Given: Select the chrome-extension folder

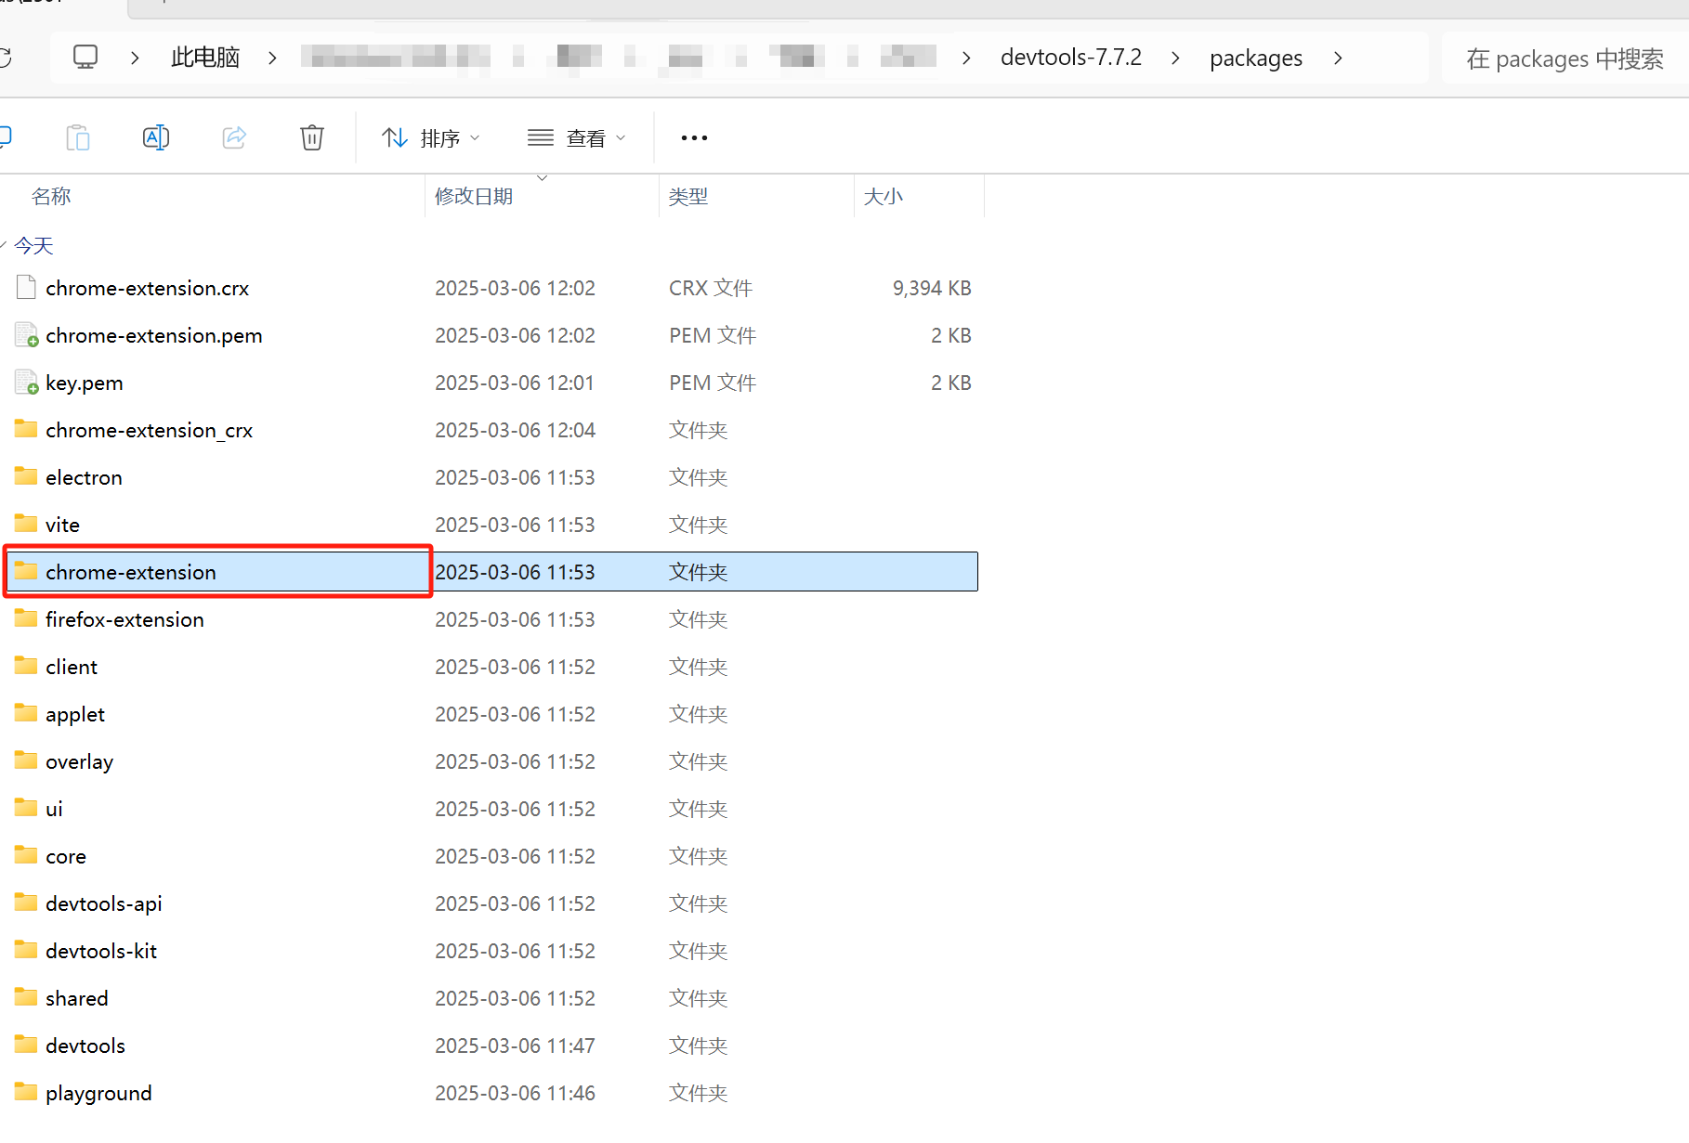Looking at the screenshot, I should (x=491, y=572).
